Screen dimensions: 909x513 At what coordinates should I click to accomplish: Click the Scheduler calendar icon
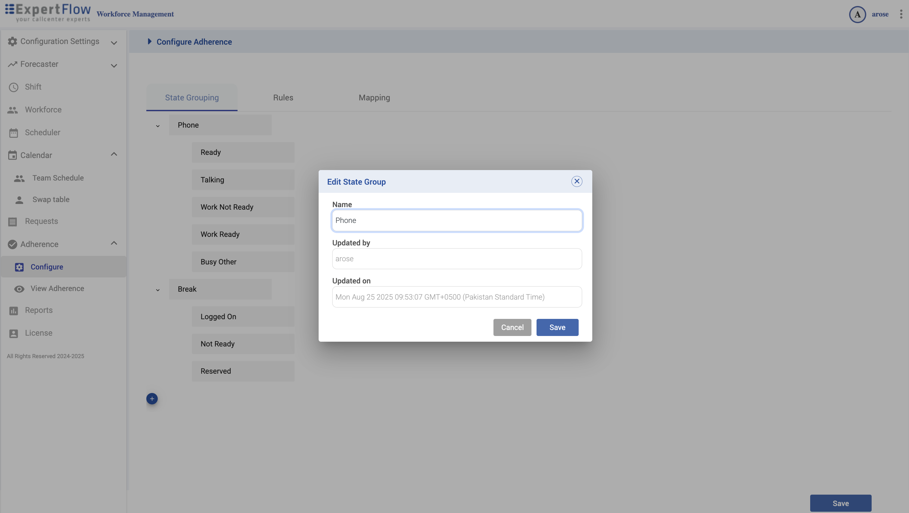(x=13, y=133)
